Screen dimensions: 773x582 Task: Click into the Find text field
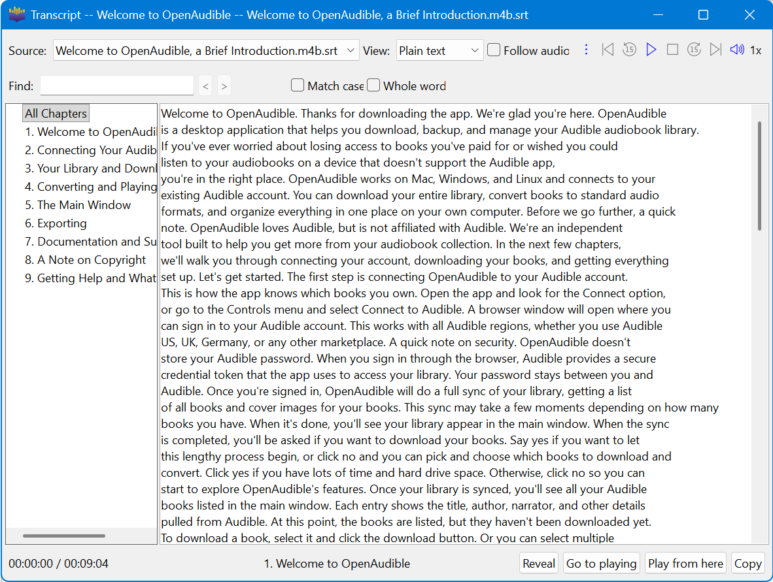pos(117,86)
